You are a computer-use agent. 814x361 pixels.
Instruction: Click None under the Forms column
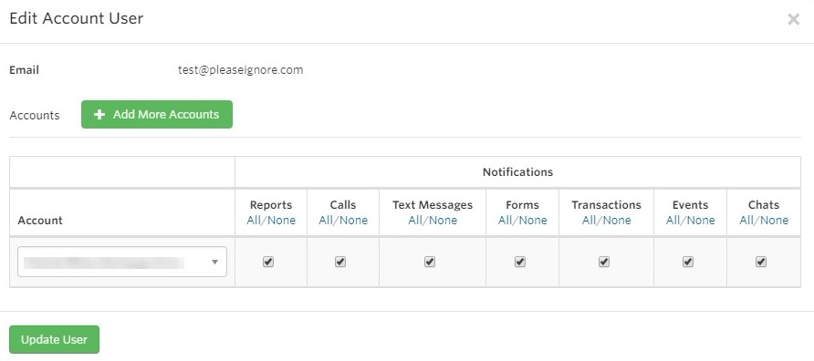[x=533, y=221]
